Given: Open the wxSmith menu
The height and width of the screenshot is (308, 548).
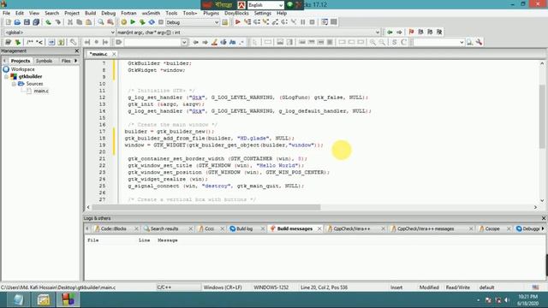Looking at the screenshot, I should pyautogui.click(x=151, y=14).
